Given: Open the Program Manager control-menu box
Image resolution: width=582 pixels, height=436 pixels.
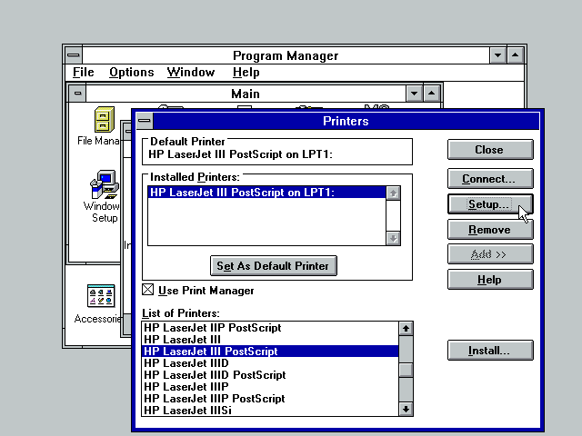Looking at the screenshot, I should click(74, 55).
